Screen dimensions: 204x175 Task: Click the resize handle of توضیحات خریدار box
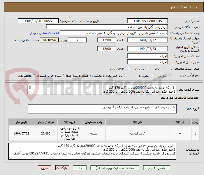[x=10, y=158]
